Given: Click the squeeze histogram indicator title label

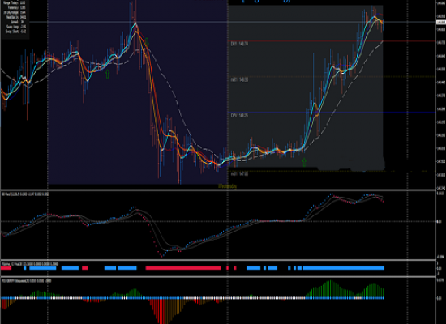Looking at the screenshot, I should [27, 281].
